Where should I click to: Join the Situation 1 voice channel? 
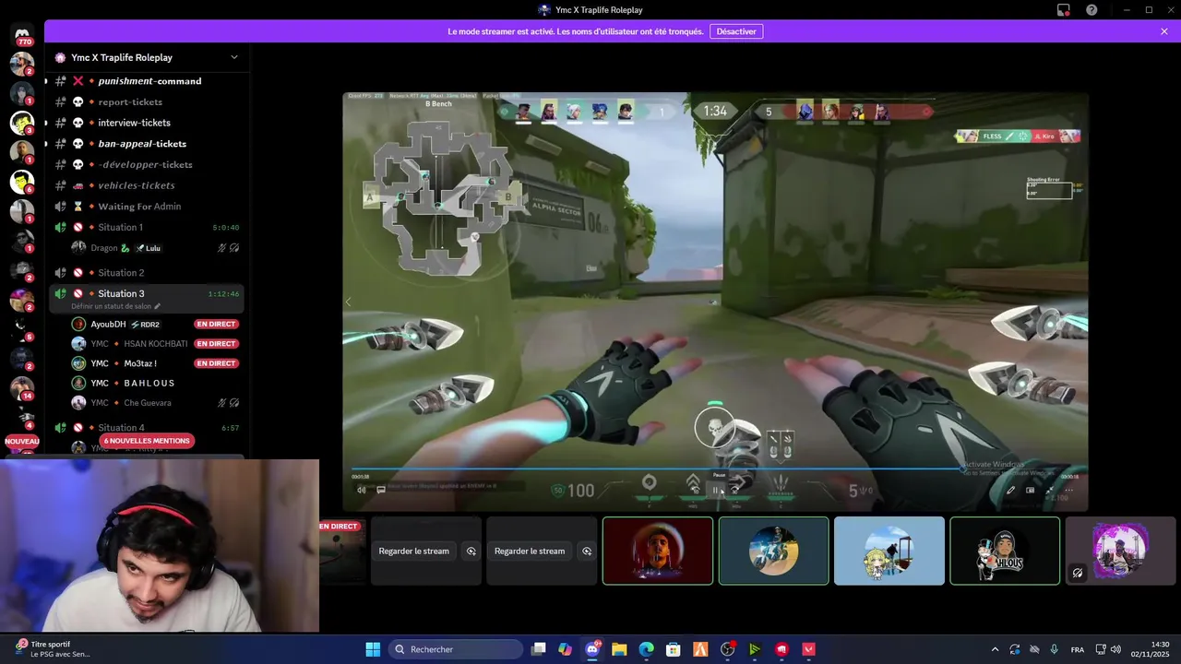click(x=149, y=227)
